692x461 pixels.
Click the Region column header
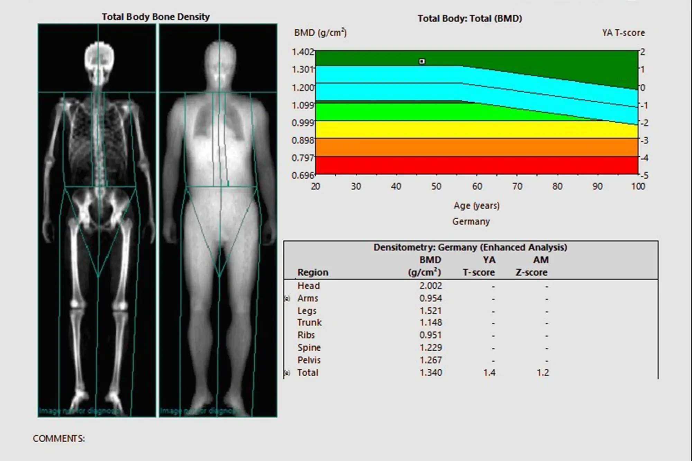(x=313, y=273)
